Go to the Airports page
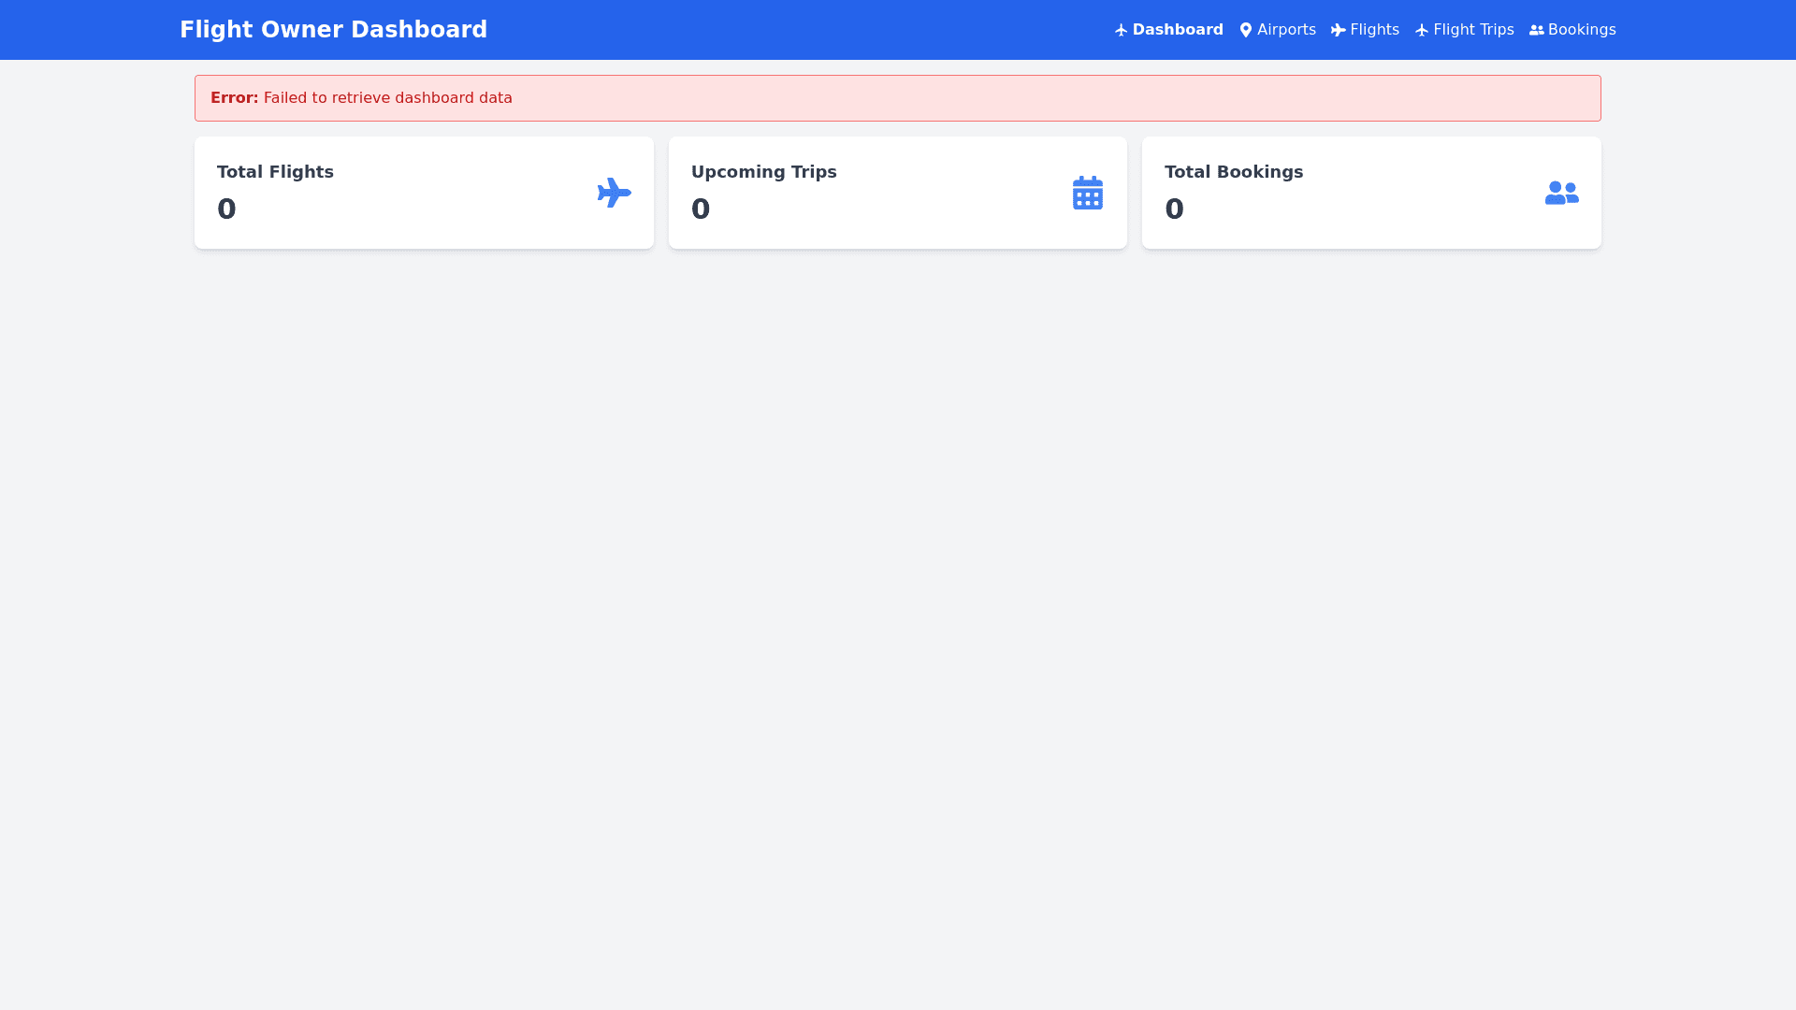 tap(1285, 30)
